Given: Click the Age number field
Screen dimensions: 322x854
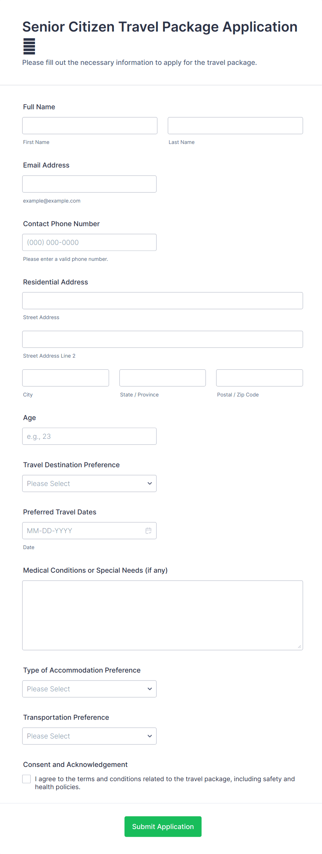Looking at the screenshot, I should (x=89, y=436).
